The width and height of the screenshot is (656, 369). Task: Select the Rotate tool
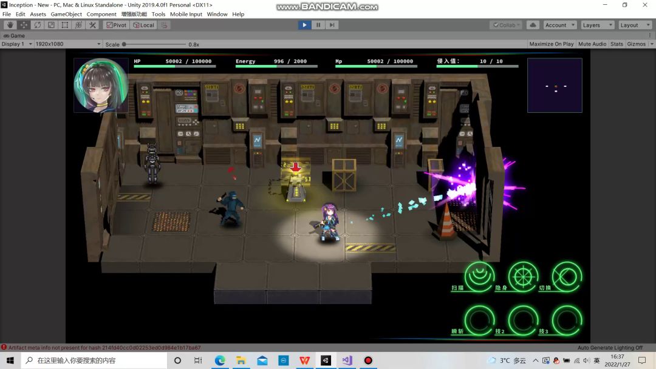pyautogui.click(x=38, y=25)
